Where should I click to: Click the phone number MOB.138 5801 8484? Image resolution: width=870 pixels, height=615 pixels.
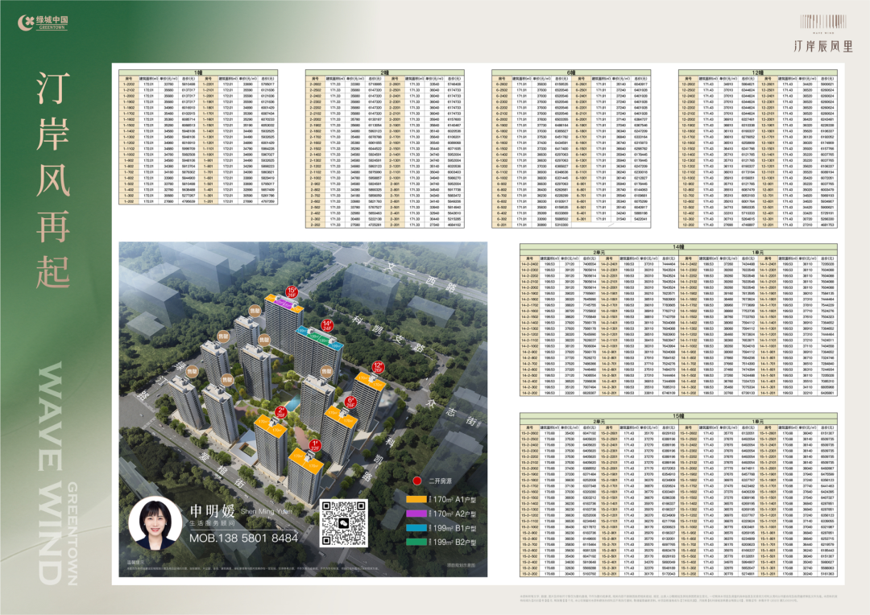pyautogui.click(x=243, y=538)
